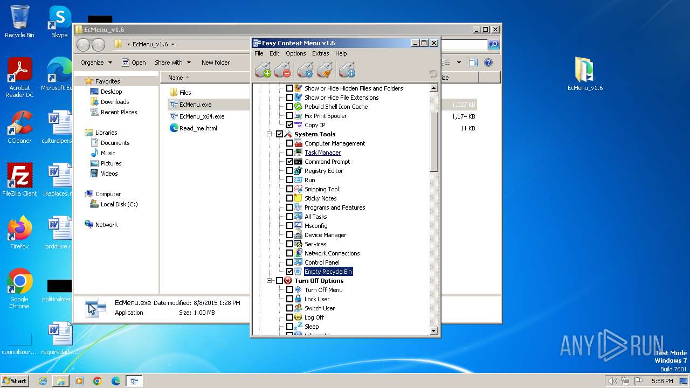The image size is (690, 388).
Task: Click the Services gear item icon
Action: [x=298, y=244]
